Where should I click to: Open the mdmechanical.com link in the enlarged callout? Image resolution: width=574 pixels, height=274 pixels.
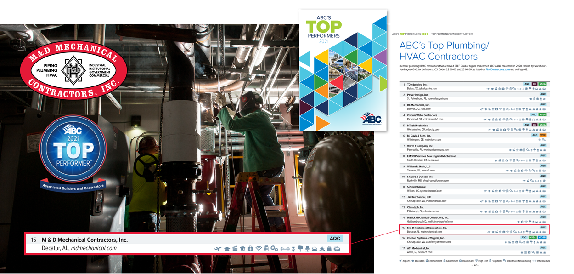tap(94, 248)
